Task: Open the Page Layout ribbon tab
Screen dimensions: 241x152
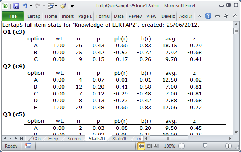Action: click(85, 16)
